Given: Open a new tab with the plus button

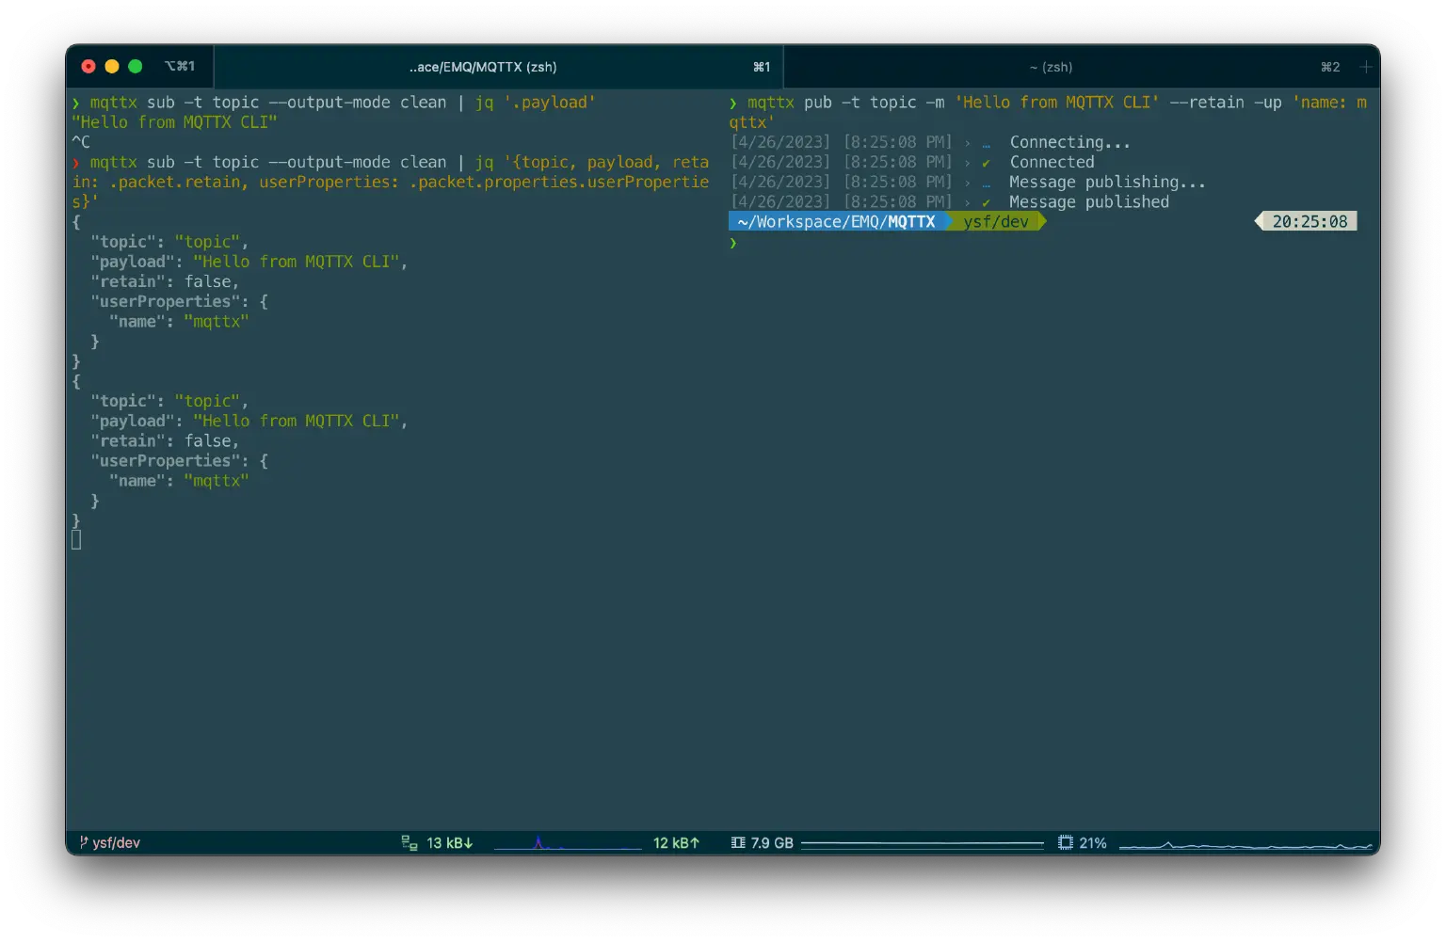Looking at the screenshot, I should coord(1364,66).
